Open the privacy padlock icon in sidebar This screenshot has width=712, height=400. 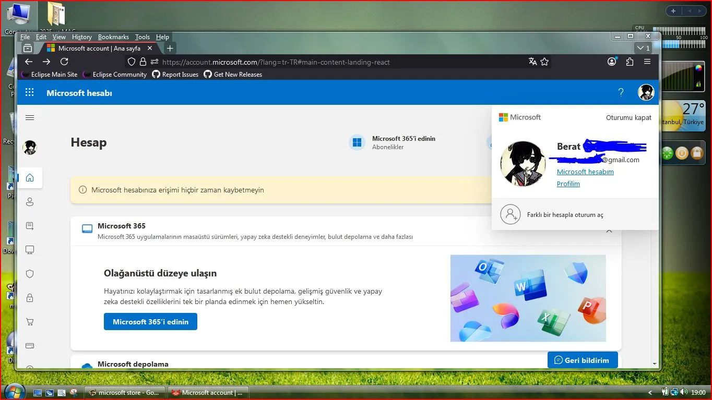[30, 298]
